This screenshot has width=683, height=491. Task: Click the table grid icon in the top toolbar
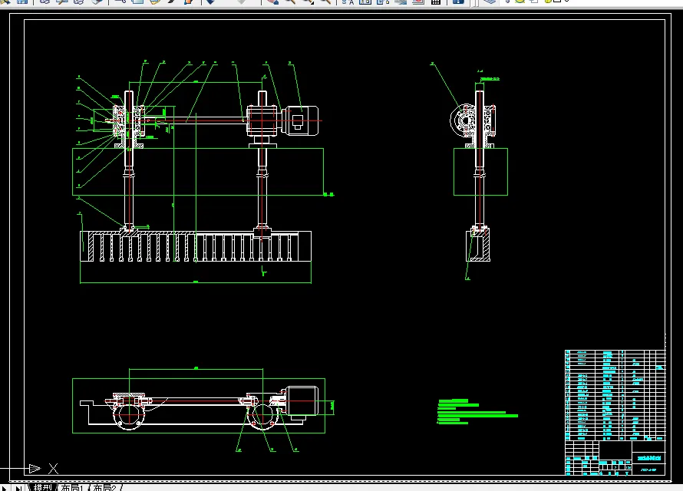click(435, 2)
